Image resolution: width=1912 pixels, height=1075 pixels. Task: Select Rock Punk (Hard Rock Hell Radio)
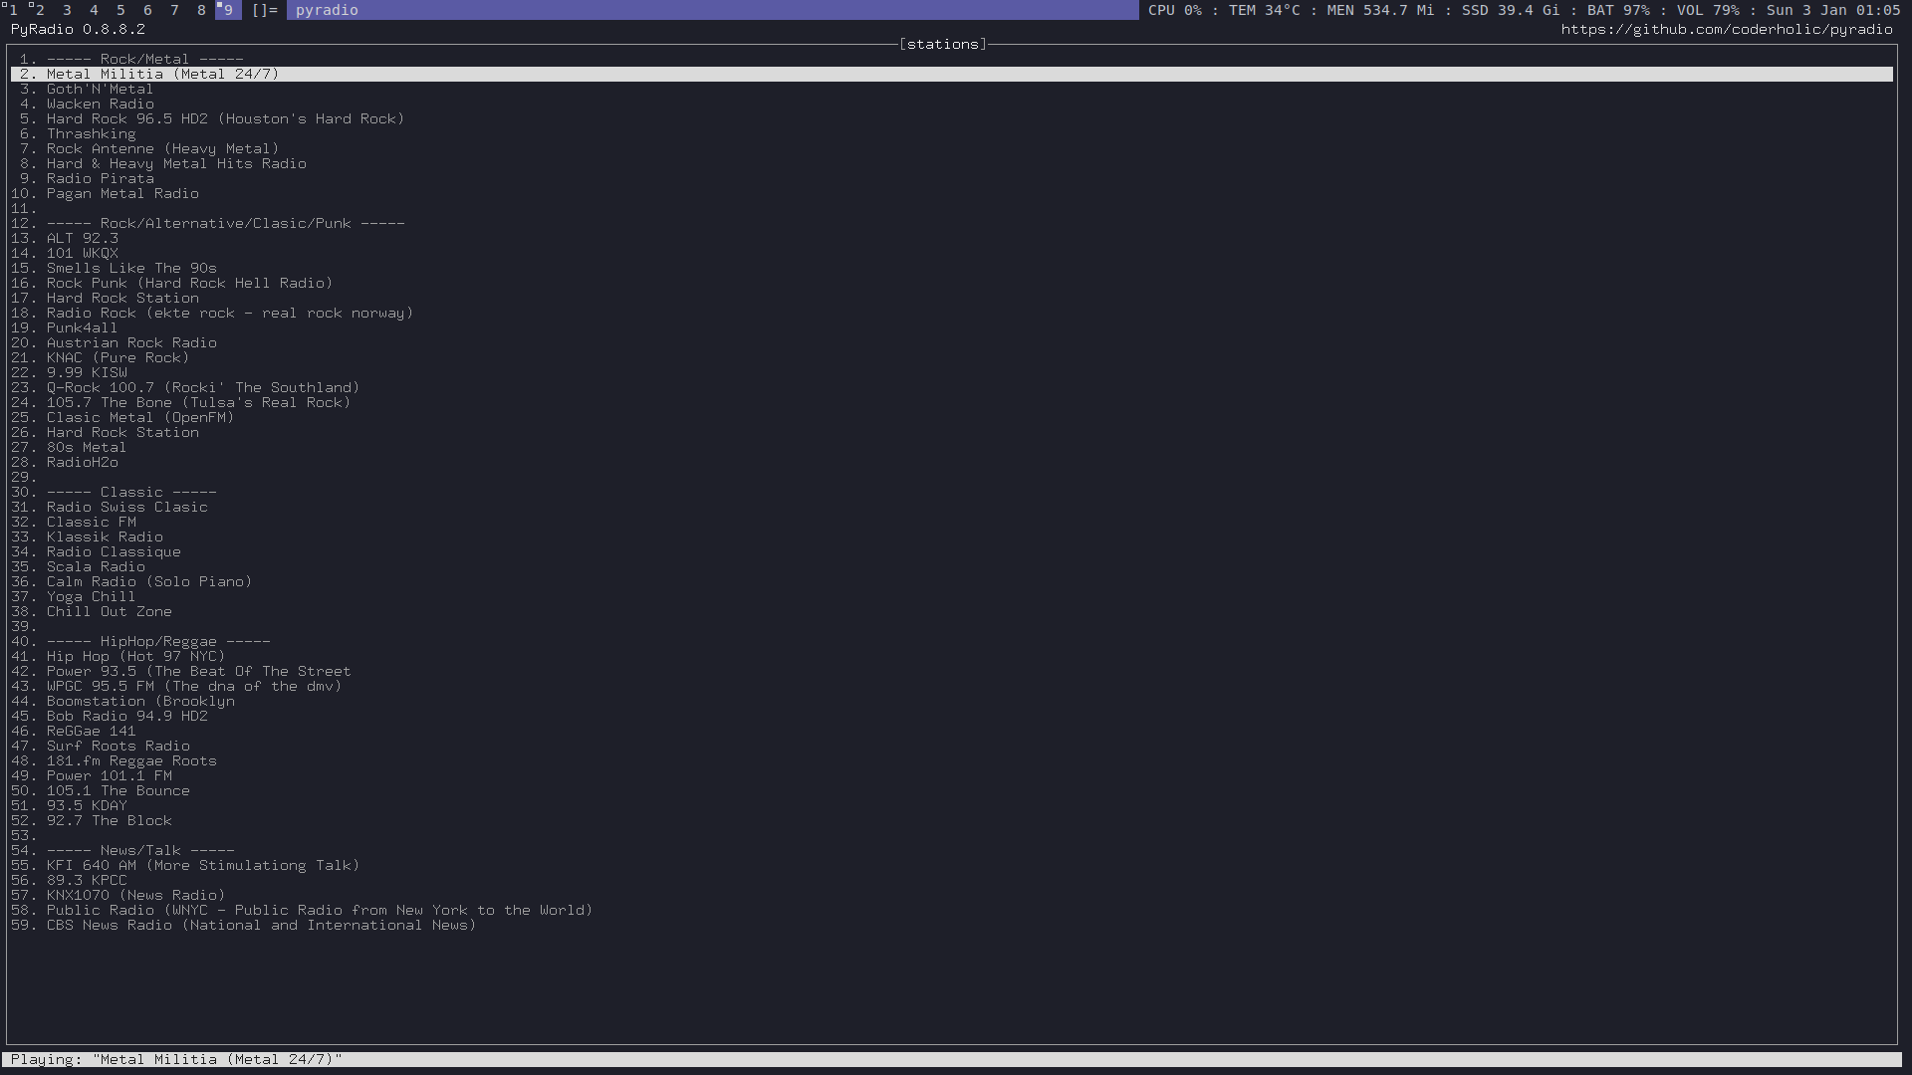pyautogui.click(x=189, y=283)
